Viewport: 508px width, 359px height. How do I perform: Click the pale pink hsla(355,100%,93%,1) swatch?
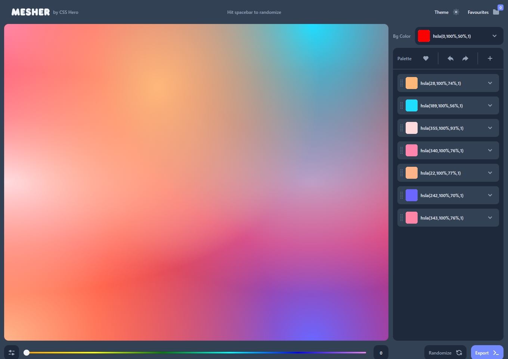pos(412,128)
